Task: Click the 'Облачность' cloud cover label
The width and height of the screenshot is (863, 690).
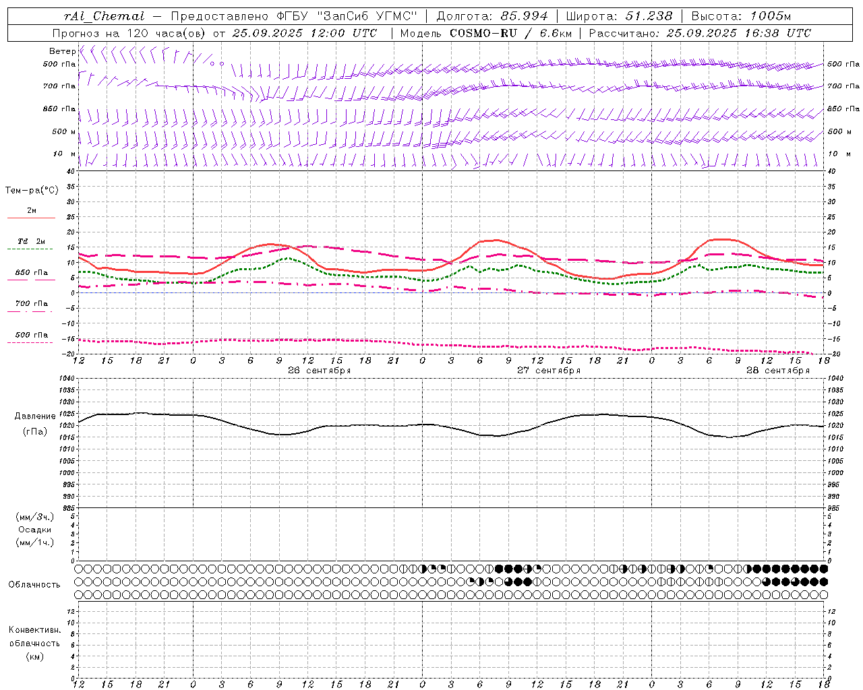Action: click(34, 585)
